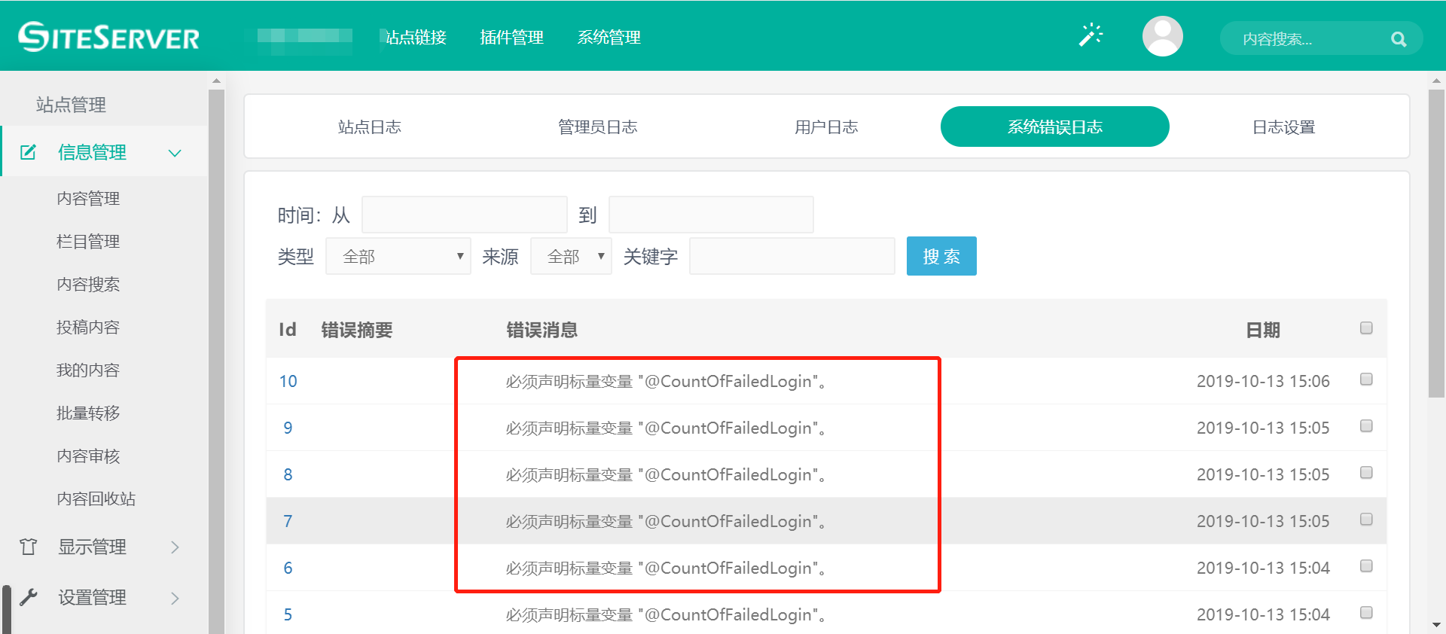Switch to the 站点日志 tab
This screenshot has width=1446, height=634.
(369, 126)
